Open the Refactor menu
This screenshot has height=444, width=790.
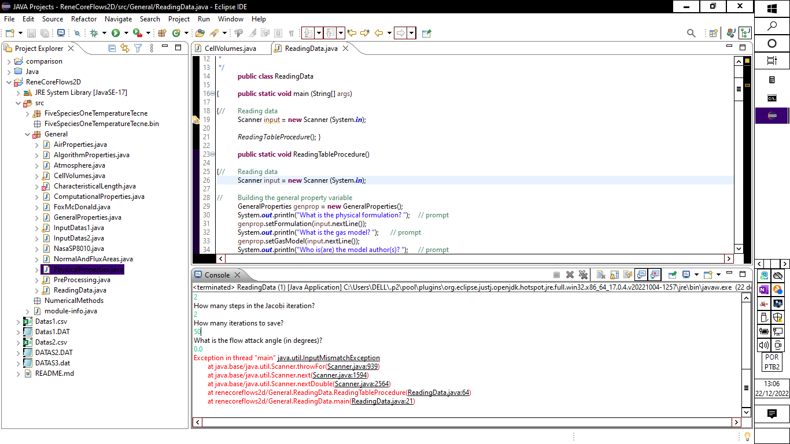[x=84, y=18]
